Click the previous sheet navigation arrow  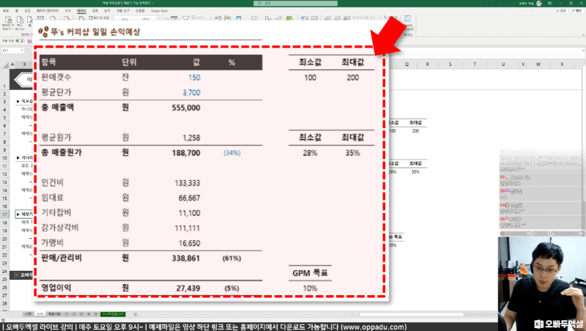[6, 314]
